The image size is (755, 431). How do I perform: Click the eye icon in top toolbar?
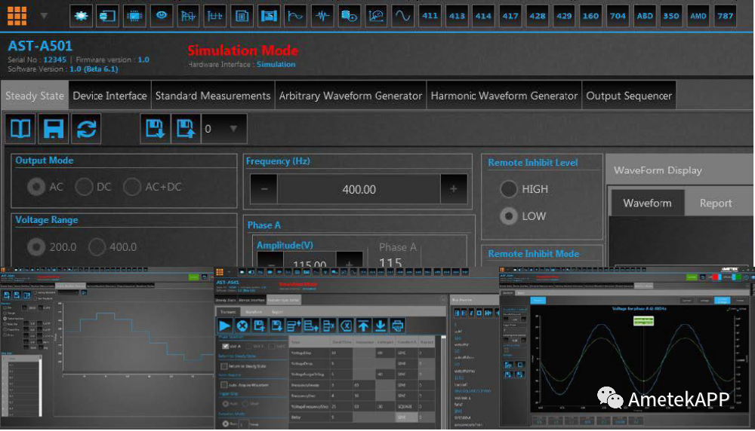(x=162, y=16)
